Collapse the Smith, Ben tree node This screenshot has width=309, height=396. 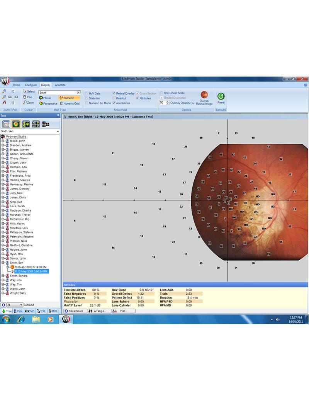[3, 263]
